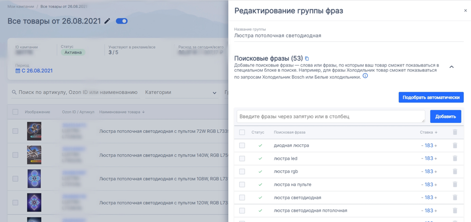
Task: Check the 'диодная люстра' phrase checkbox
Action: (242, 145)
